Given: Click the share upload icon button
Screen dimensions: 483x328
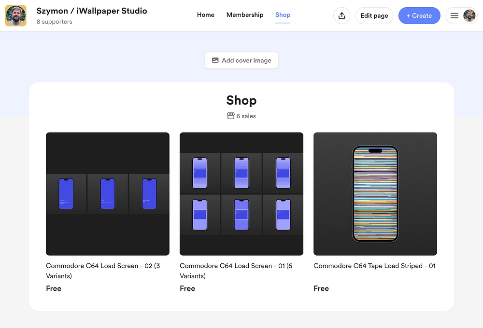Looking at the screenshot, I should [341, 16].
